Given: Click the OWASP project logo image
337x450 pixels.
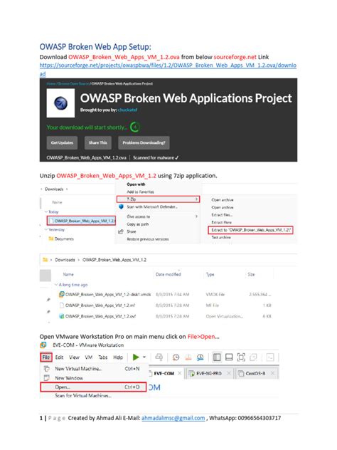Looking at the screenshot, I should click(60, 103).
